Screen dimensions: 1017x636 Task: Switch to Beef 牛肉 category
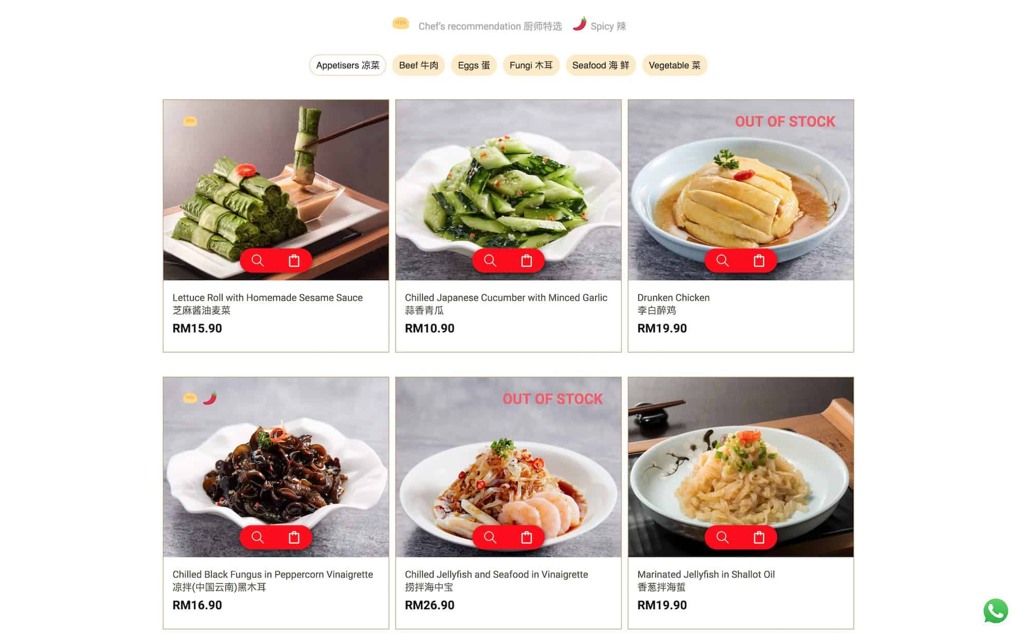pyautogui.click(x=419, y=65)
